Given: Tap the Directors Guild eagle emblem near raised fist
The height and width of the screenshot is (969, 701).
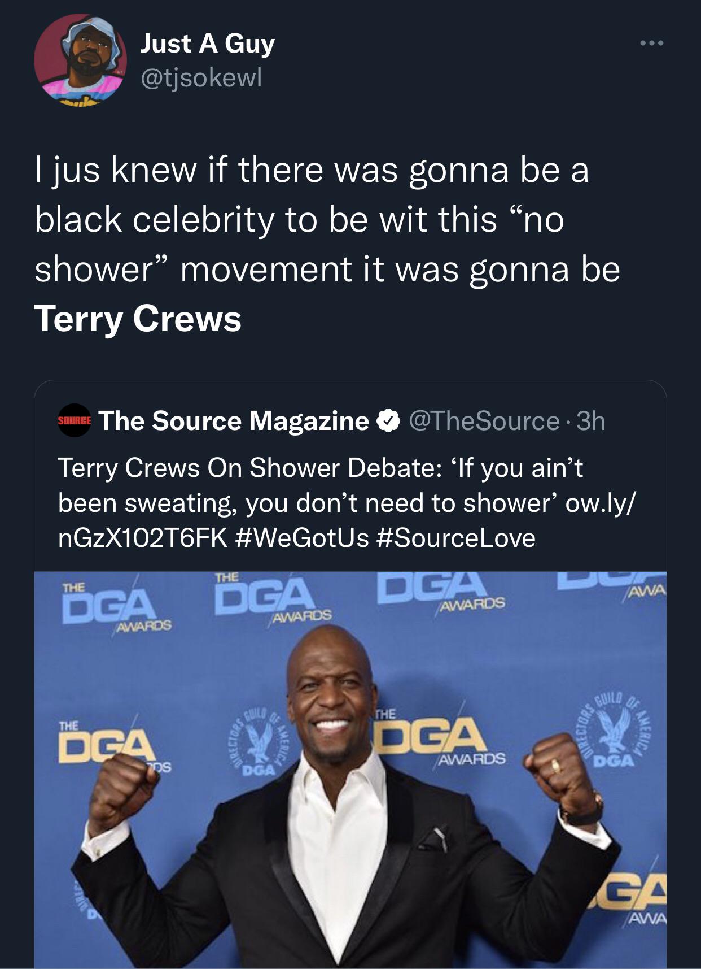Looking at the screenshot, I should point(614,729).
